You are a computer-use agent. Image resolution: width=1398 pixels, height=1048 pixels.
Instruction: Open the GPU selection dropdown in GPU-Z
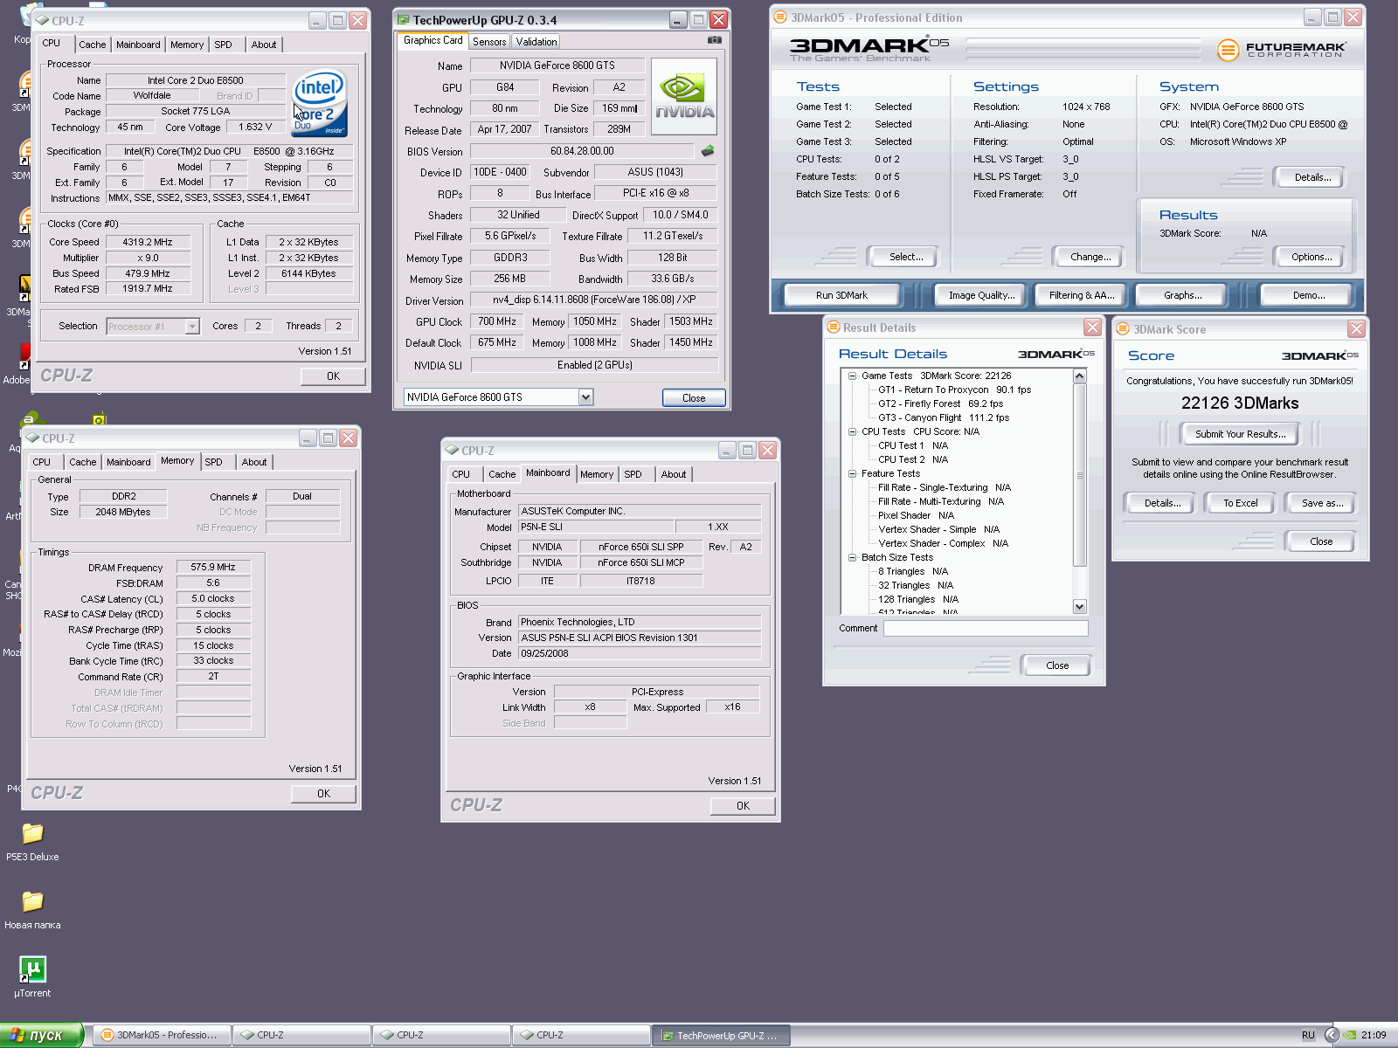(x=585, y=397)
